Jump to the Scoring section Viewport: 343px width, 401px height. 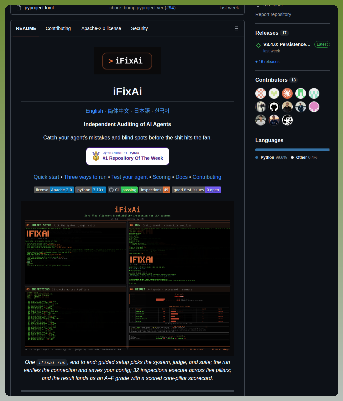click(162, 177)
